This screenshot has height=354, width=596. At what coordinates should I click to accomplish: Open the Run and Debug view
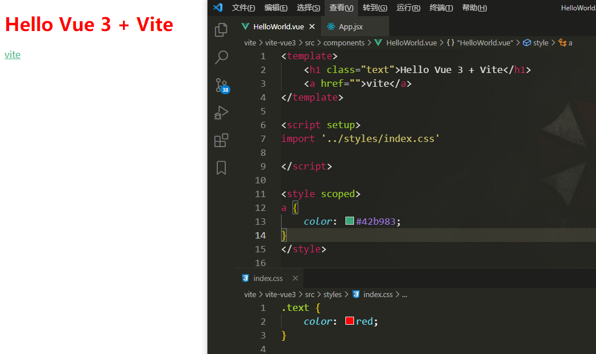point(221,113)
